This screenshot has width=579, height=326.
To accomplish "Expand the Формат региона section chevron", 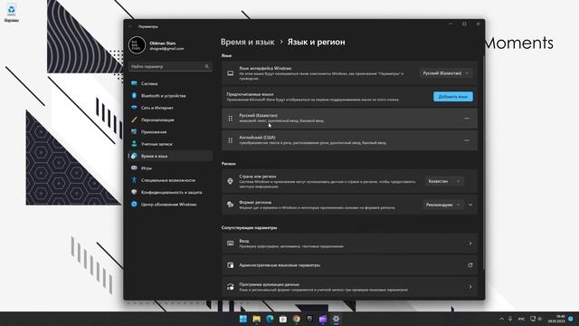I will 470,205.
